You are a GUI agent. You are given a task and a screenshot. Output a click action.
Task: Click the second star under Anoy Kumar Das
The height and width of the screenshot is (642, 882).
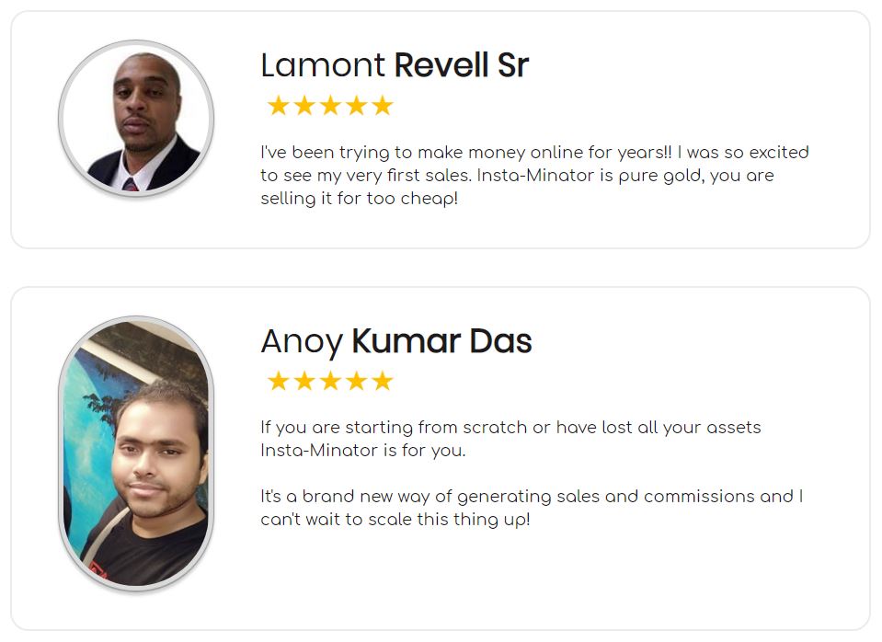point(304,381)
